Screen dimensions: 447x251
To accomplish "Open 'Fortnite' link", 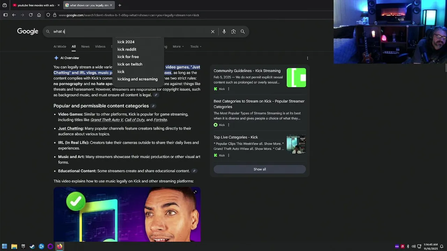I will pyautogui.click(x=160, y=120).
